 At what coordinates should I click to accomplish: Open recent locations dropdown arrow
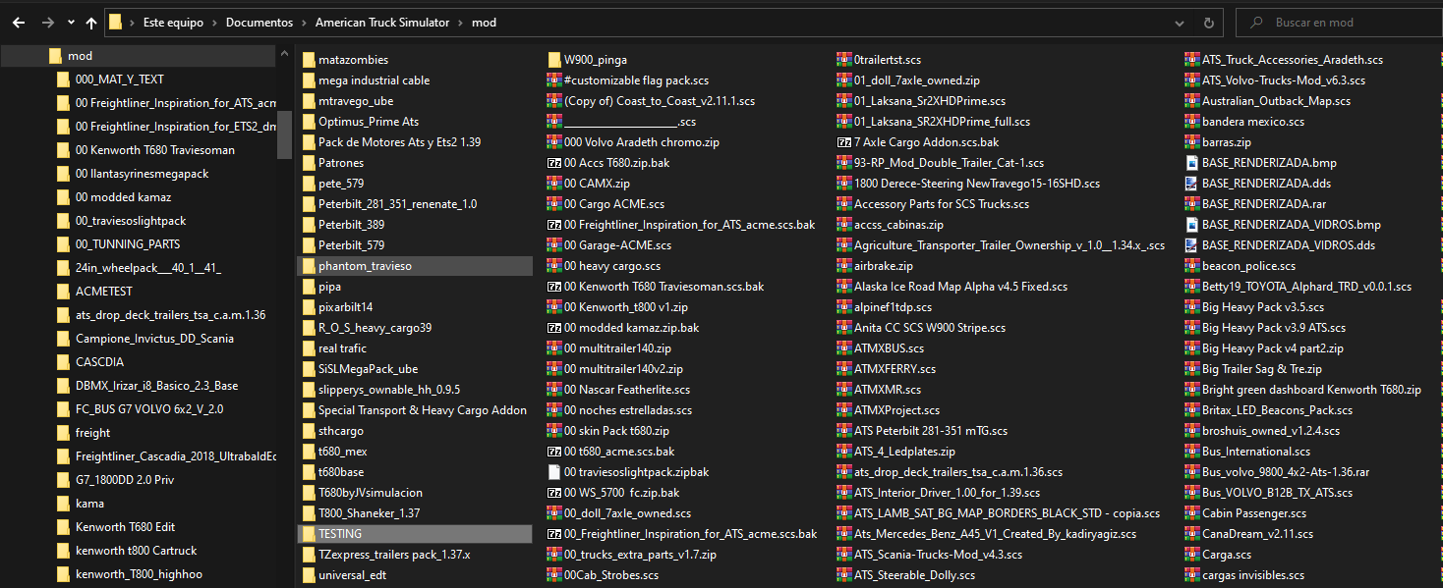pyautogui.click(x=70, y=22)
